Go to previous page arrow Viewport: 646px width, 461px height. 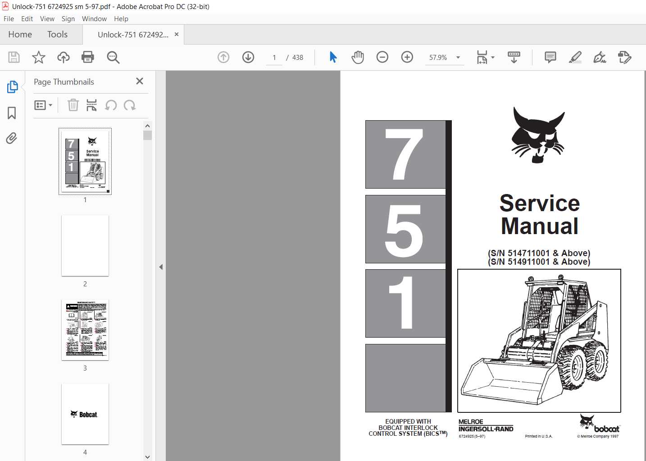click(x=223, y=57)
